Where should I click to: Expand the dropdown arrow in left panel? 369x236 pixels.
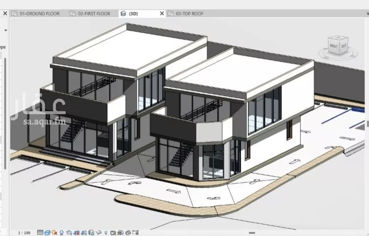[5, 30]
